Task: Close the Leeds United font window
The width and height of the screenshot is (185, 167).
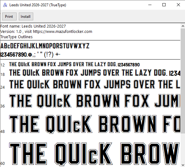Action: (x=178, y=5)
